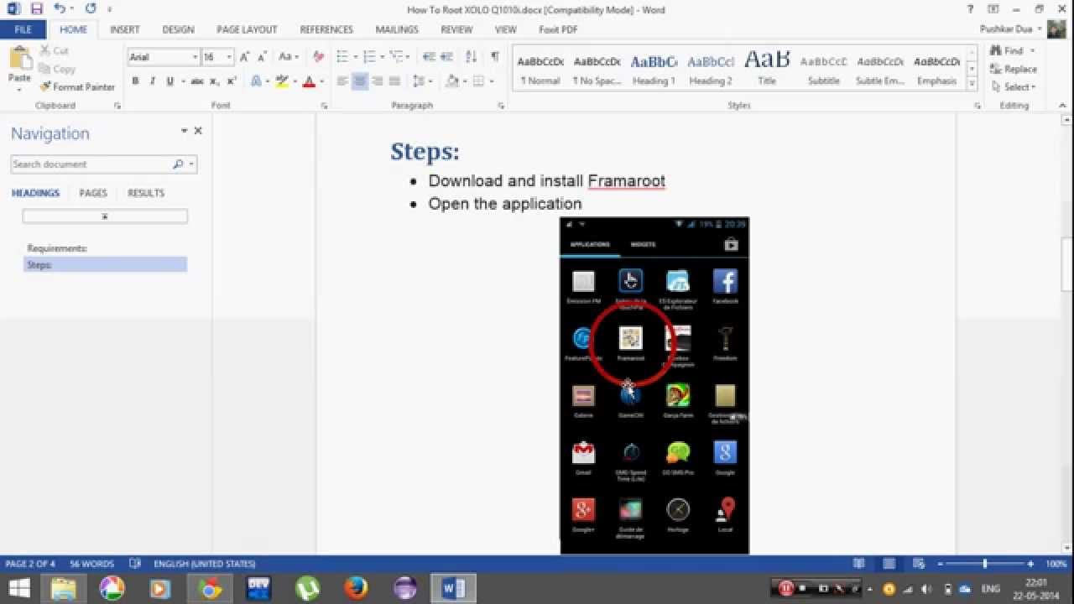Viewport: 1074px width, 604px height.
Task: Click the zoom slider handle
Action: [985, 564]
